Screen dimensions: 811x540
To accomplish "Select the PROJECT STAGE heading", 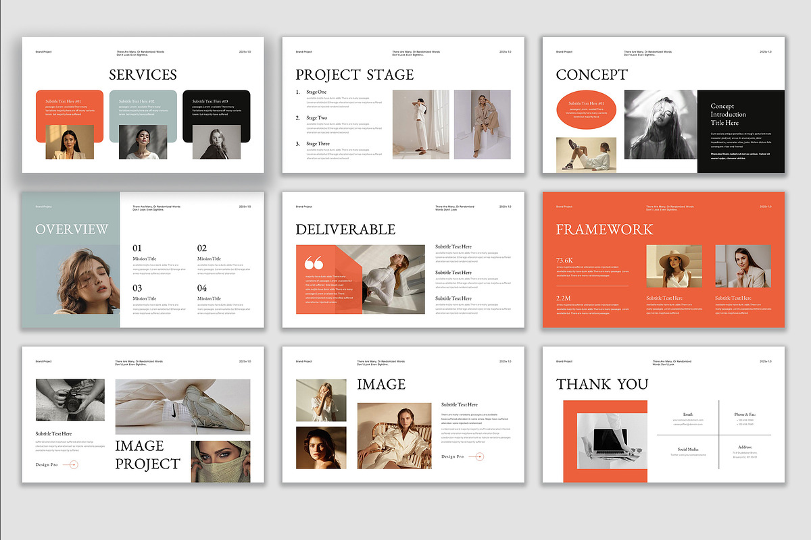I will 355,74.
